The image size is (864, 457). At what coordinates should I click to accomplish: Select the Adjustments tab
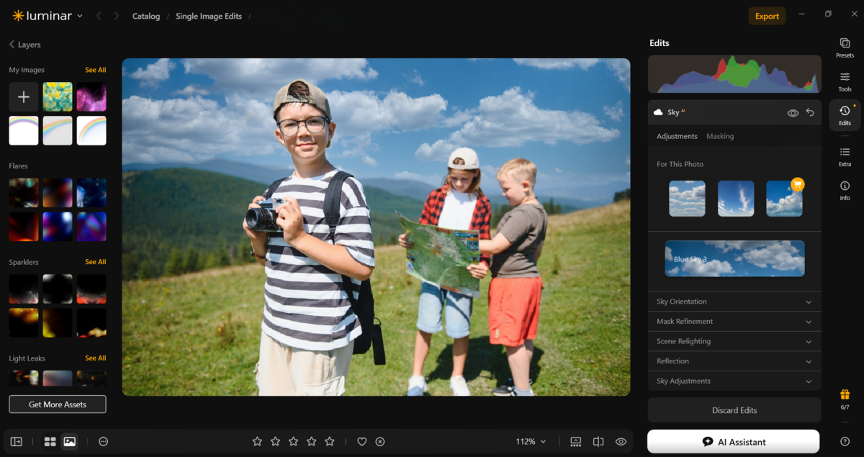(x=677, y=136)
